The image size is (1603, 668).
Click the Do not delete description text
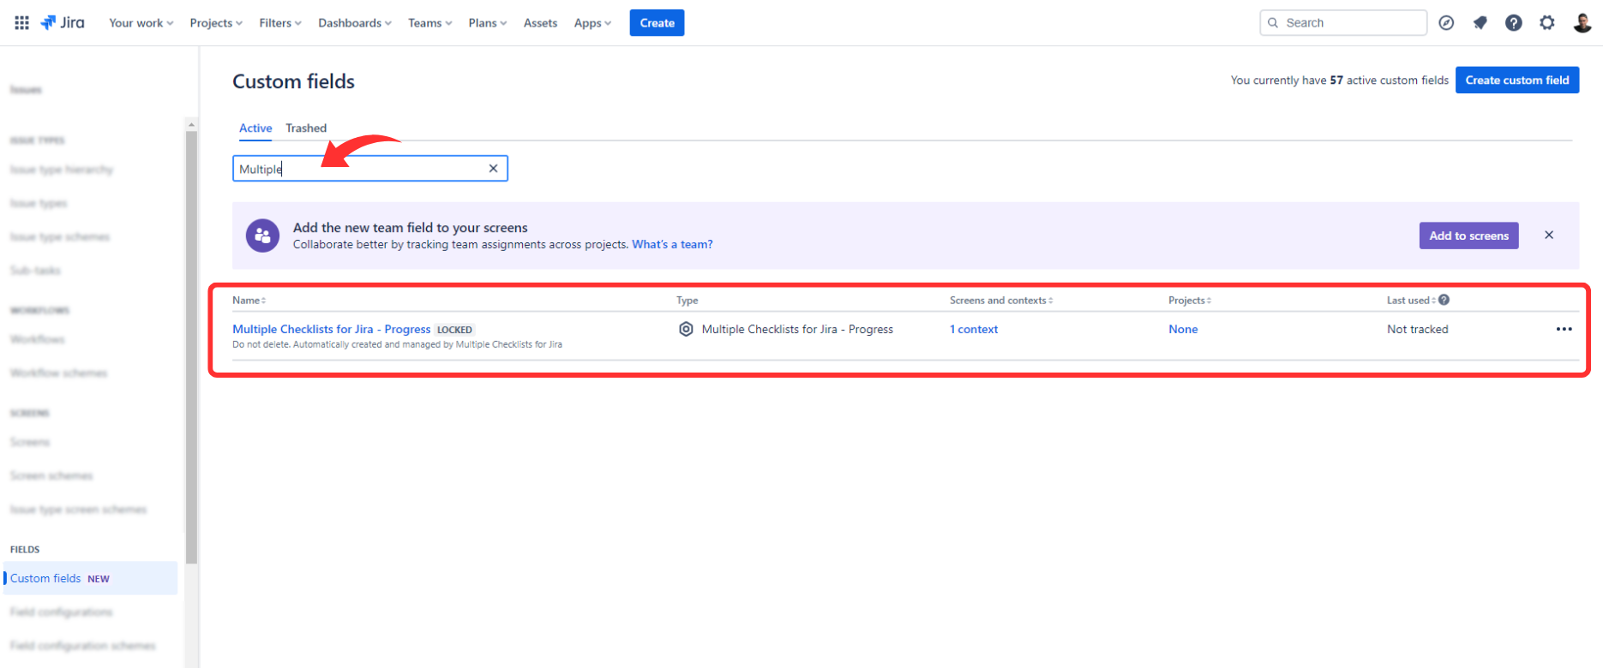point(397,344)
